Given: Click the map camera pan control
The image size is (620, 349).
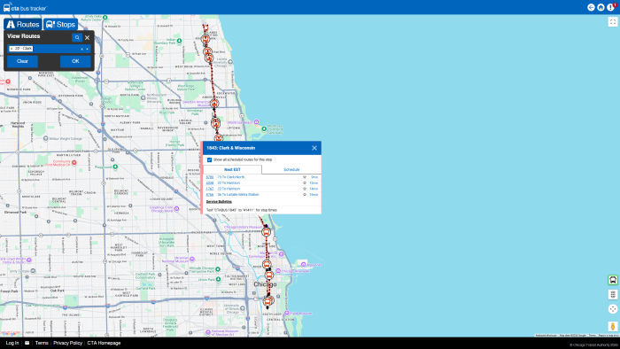Looking at the screenshot, I should click(613, 309).
